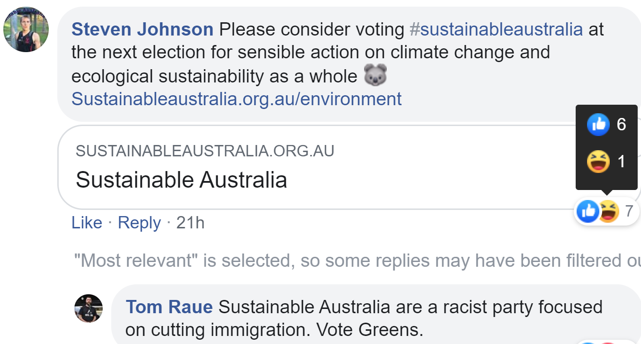Click Steven Johnson's profile picture
The image size is (641, 344).
tap(26, 30)
